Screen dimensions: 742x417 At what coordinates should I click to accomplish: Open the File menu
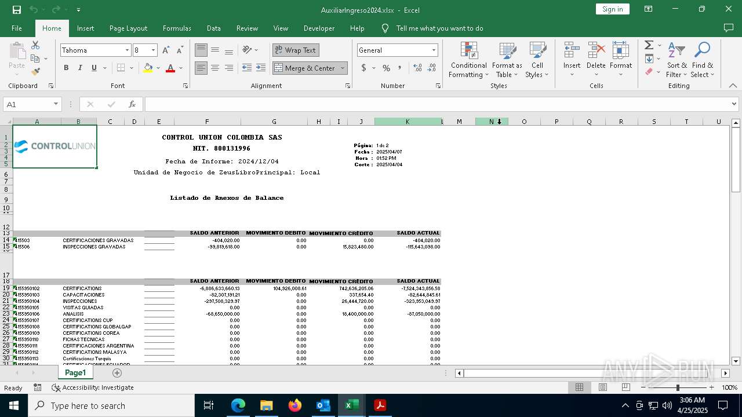pyautogui.click(x=17, y=28)
